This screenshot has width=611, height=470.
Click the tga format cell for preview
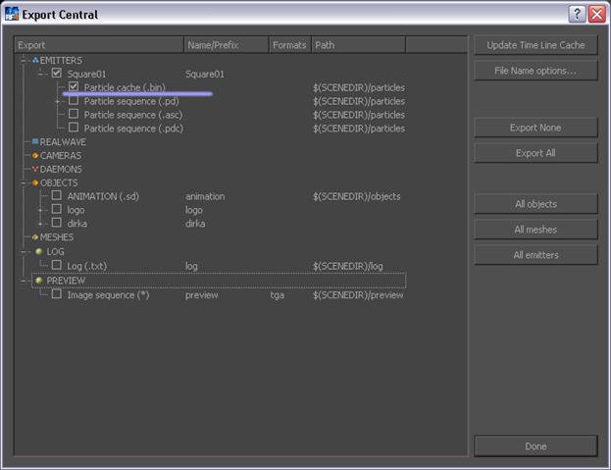click(279, 294)
